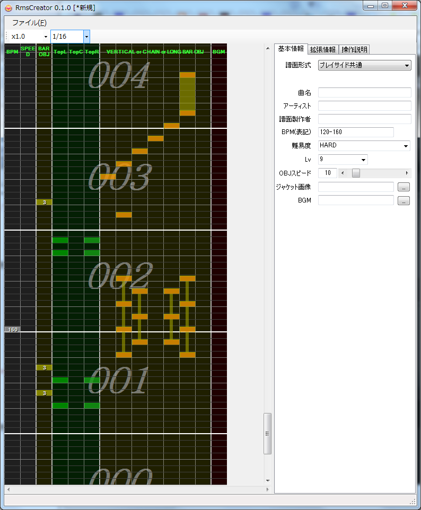Click the 譜面製作者 input field

pos(364,119)
